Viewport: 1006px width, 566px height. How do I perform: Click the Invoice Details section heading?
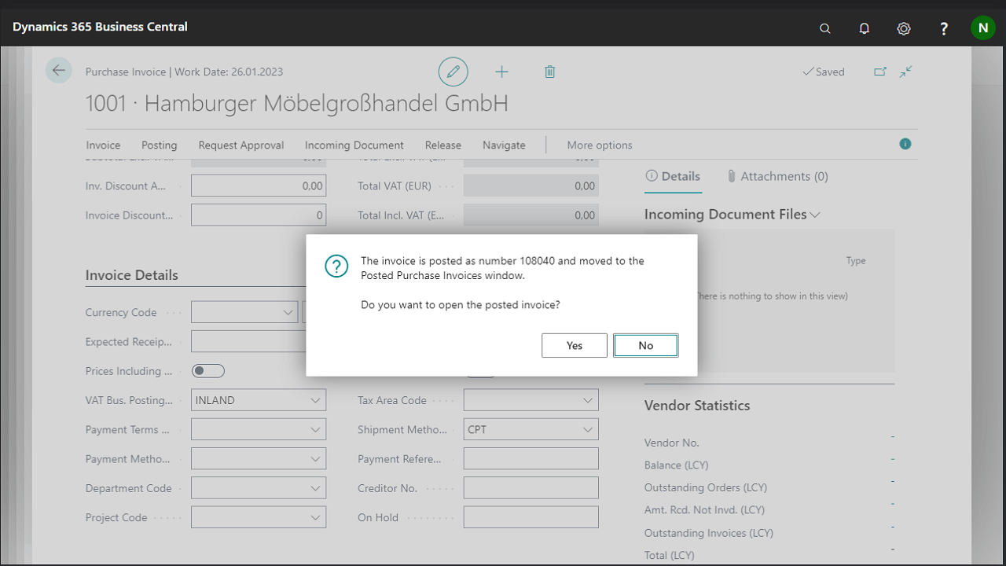point(132,275)
